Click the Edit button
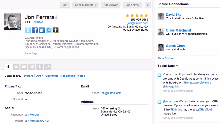This screenshot has height=124, width=222. click(x=65, y=5)
